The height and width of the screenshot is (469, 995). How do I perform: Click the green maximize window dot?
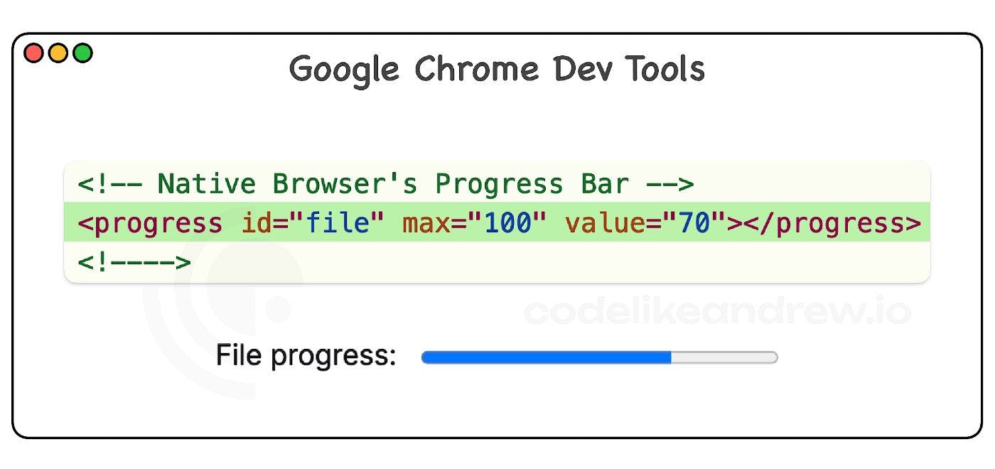pyautogui.click(x=82, y=53)
